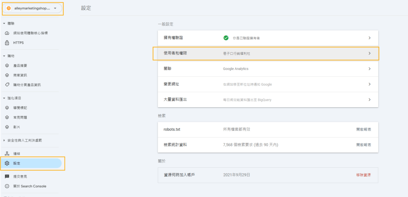The height and width of the screenshot is (197, 408).
Task: Click the 提交意見 feedback icon
Action: (7, 176)
